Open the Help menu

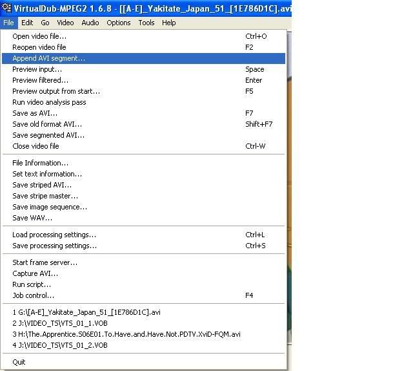click(169, 23)
